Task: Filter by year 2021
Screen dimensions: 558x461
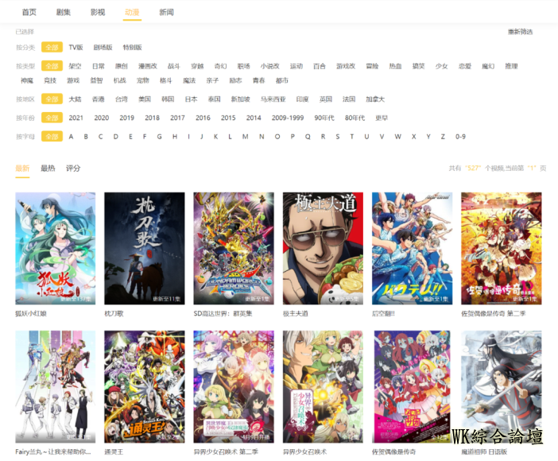Action: click(x=76, y=118)
